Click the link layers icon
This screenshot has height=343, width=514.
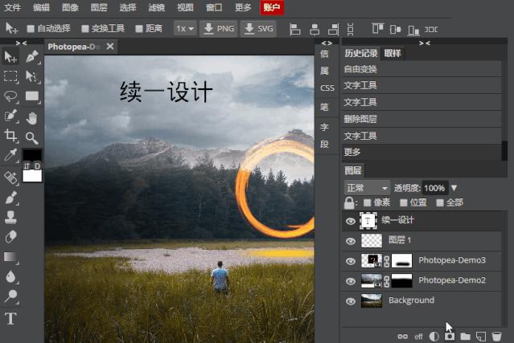tap(402, 337)
